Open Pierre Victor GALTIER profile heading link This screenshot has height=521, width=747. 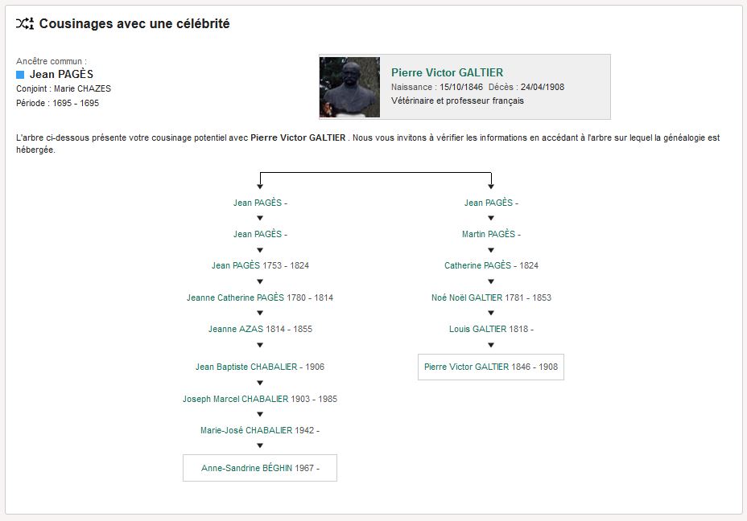[447, 72]
